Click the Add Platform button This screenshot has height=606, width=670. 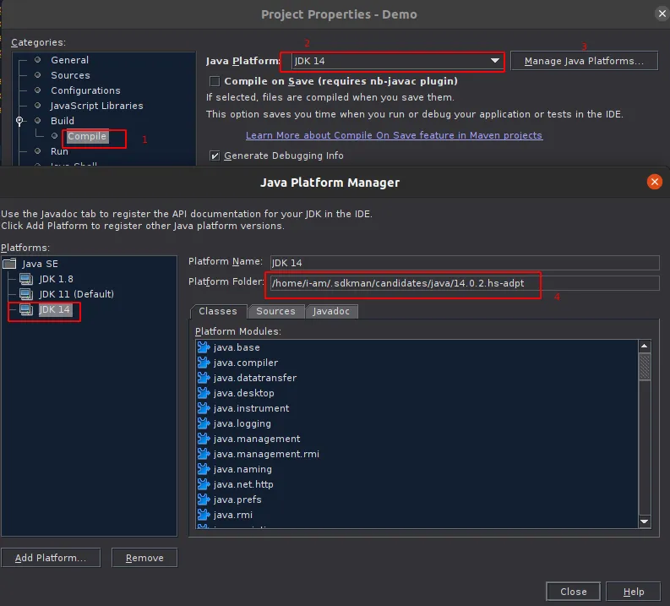click(51, 558)
